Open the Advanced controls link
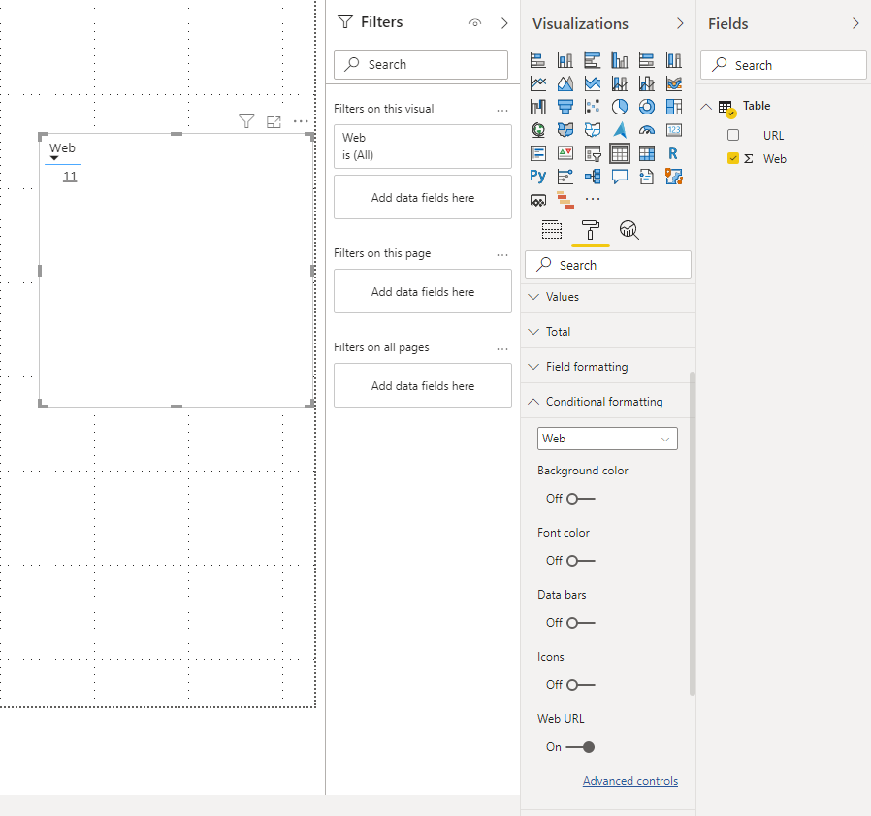Image resolution: width=871 pixels, height=816 pixels. pos(629,781)
